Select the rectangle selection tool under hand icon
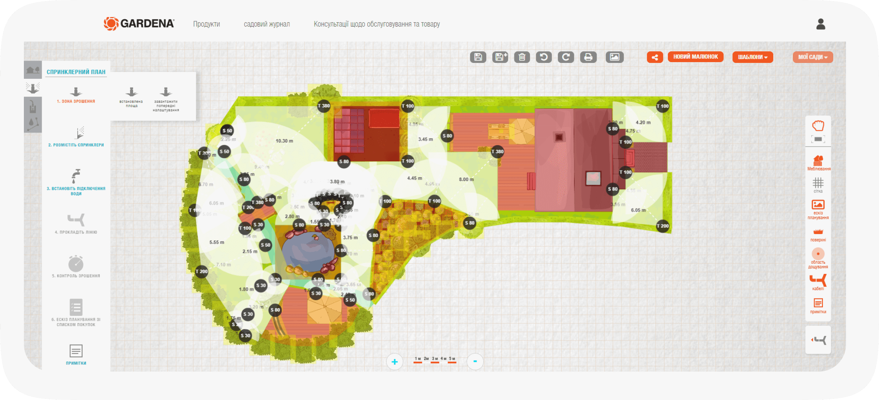This screenshot has height=400, width=879. point(818,139)
